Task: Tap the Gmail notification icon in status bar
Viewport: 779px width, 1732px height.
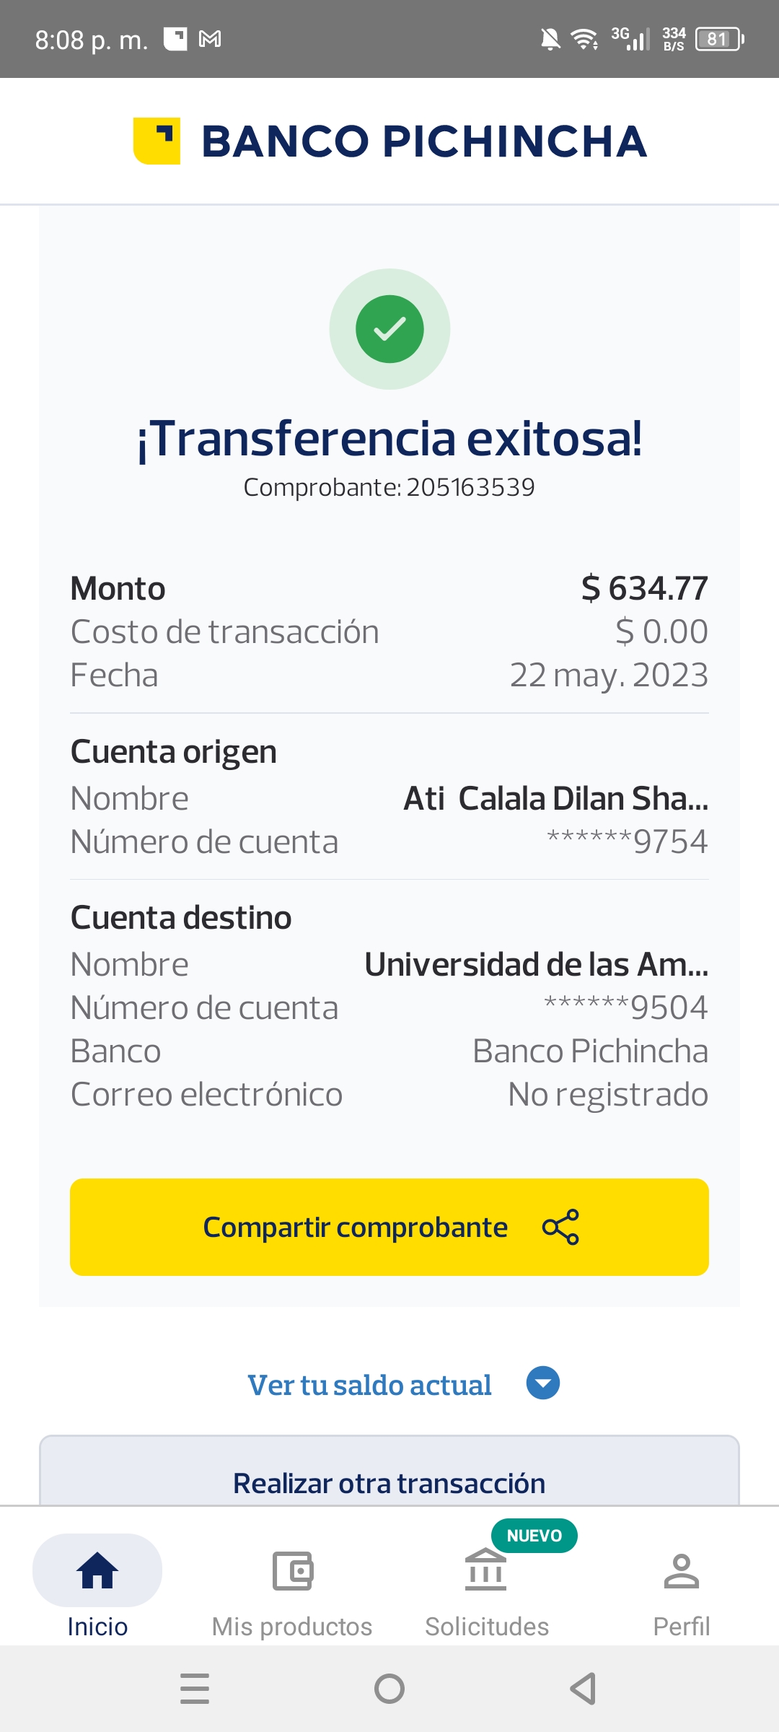Action: [x=210, y=39]
